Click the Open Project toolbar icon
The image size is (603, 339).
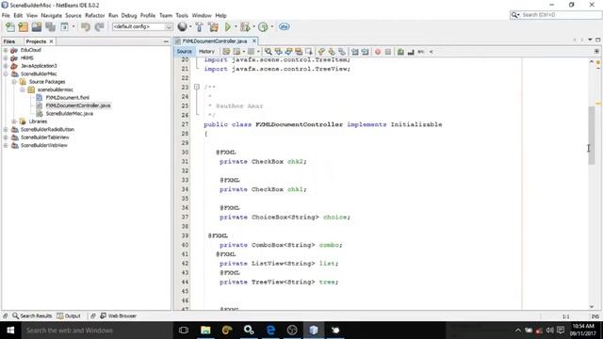point(37,27)
